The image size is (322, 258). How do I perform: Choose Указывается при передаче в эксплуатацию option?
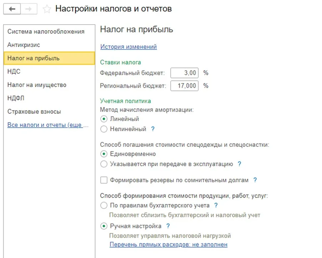[x=104, y=164]
